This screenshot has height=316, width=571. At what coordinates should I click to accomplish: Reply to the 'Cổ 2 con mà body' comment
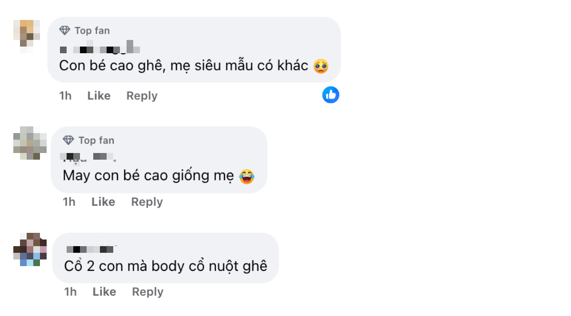pos(148,292)
